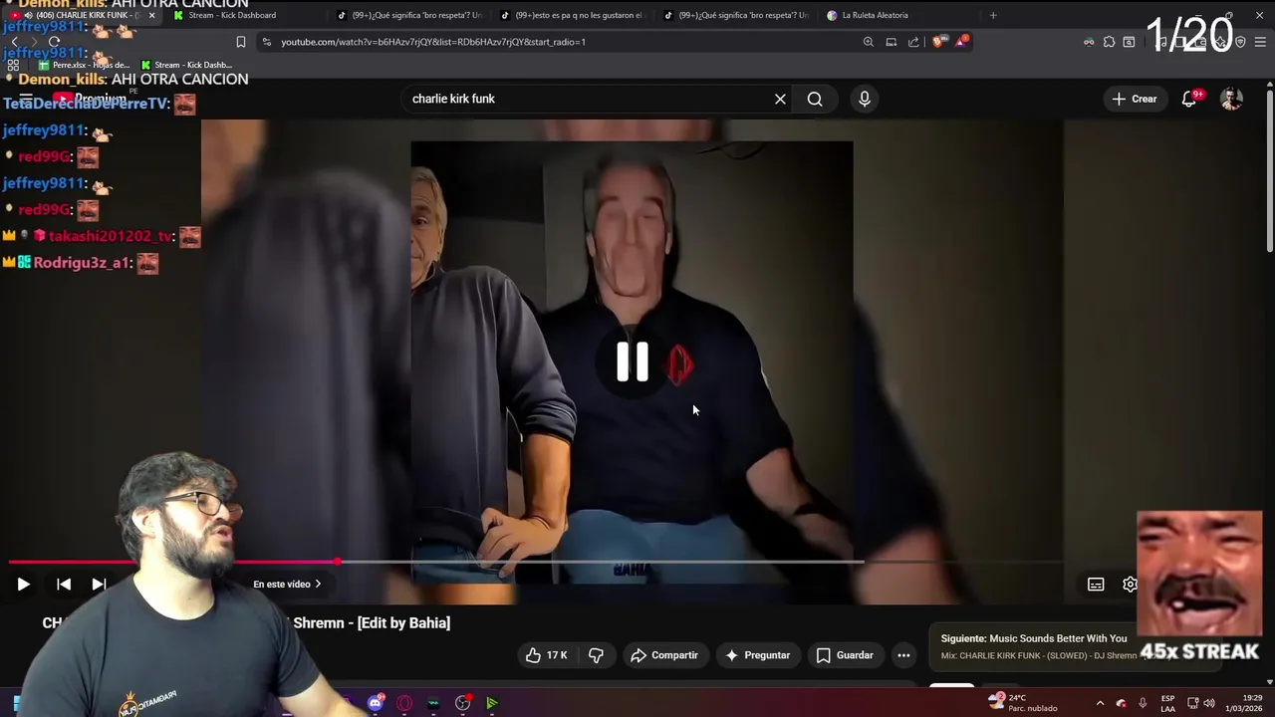Open the player settings gear

click(1129, 585)
